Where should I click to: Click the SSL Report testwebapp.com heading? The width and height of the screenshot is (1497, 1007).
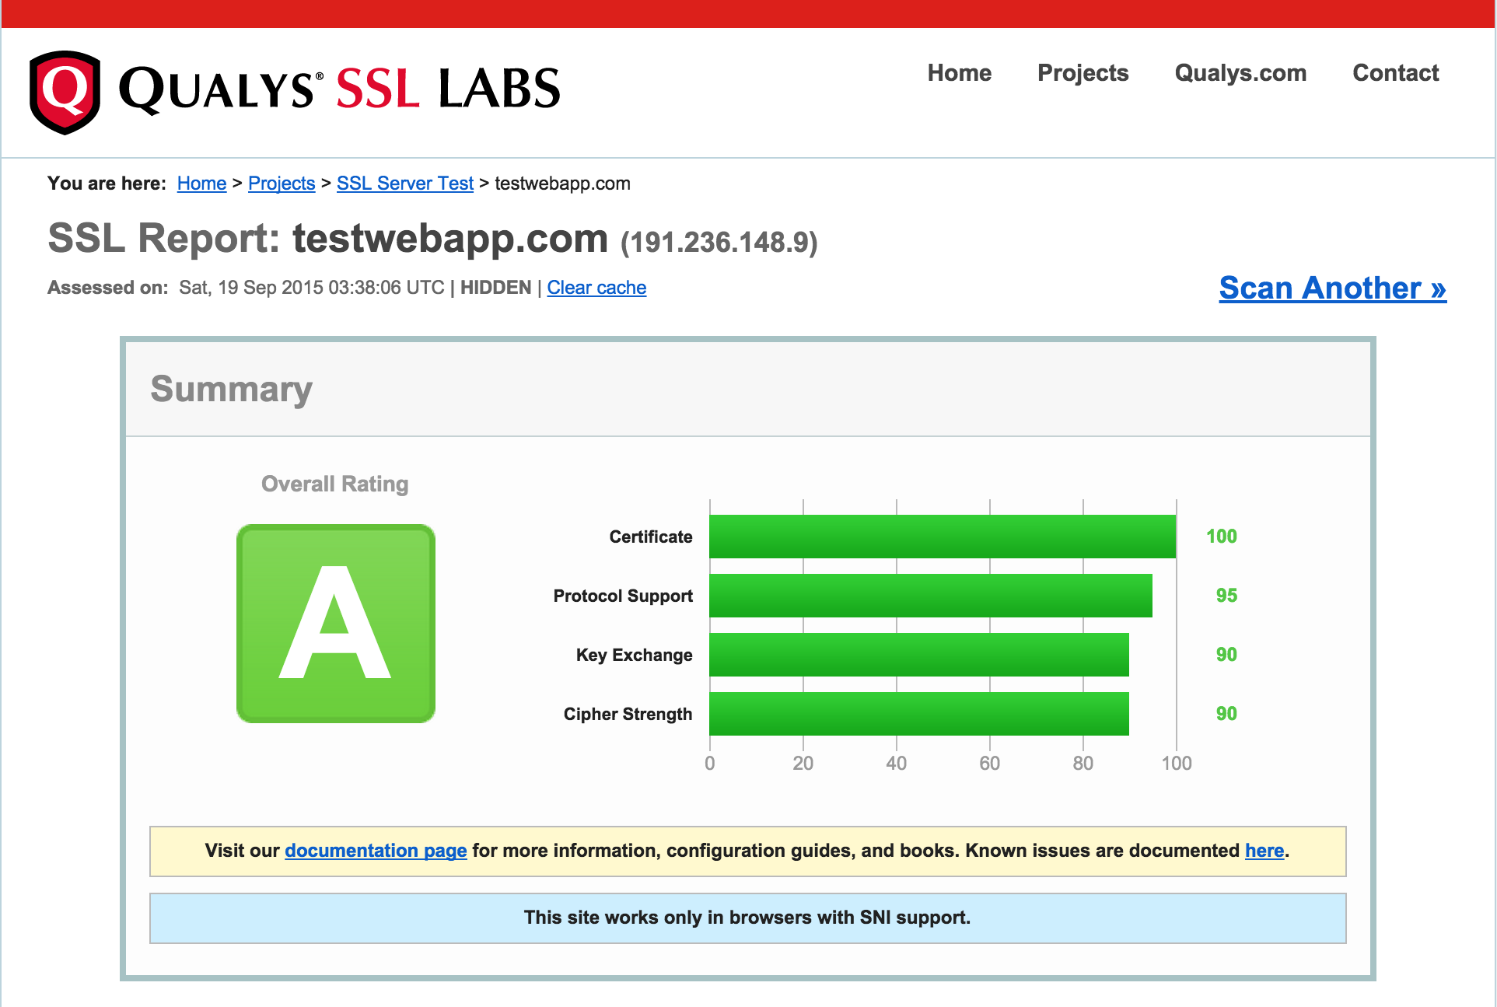432,239
